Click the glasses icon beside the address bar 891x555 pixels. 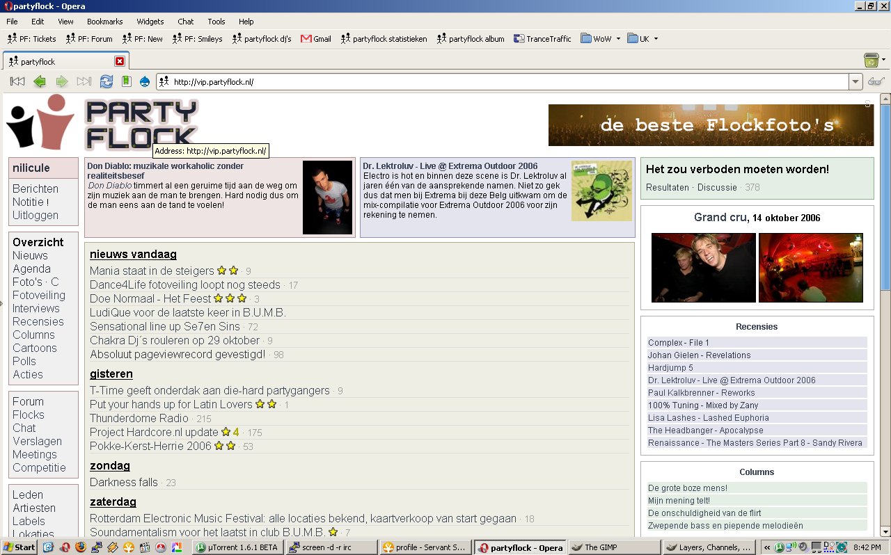pos(876,82)
